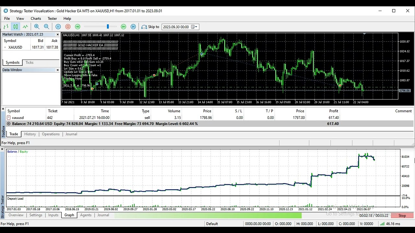Open the File menu

coord(7,18)
